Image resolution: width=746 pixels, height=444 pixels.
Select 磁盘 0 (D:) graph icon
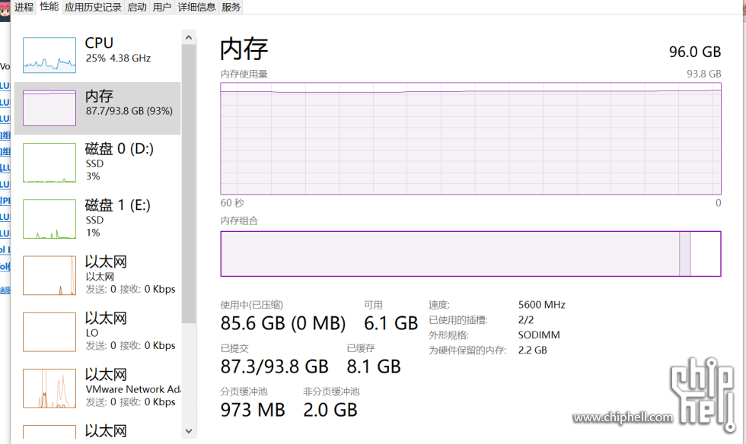tap(49, 162)
